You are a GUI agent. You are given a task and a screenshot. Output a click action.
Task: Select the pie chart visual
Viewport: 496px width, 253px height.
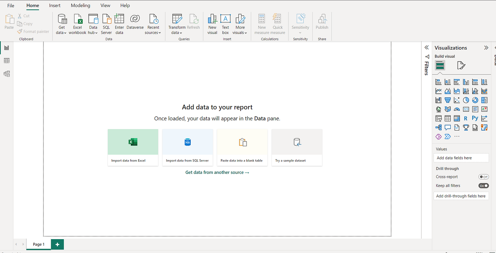tap(466, 100)
